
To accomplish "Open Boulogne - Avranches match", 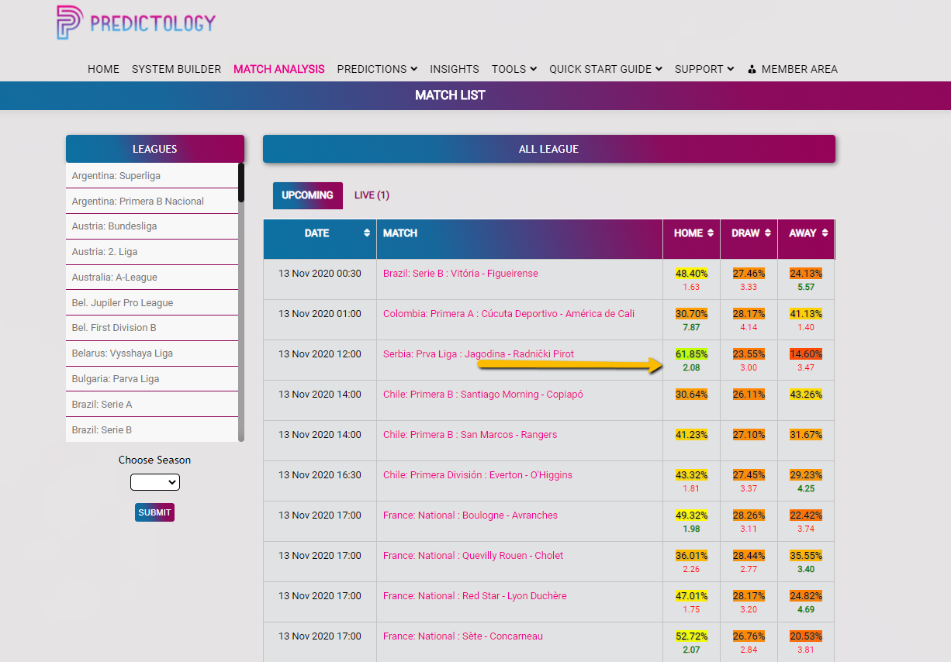I will tap(470, 515).
